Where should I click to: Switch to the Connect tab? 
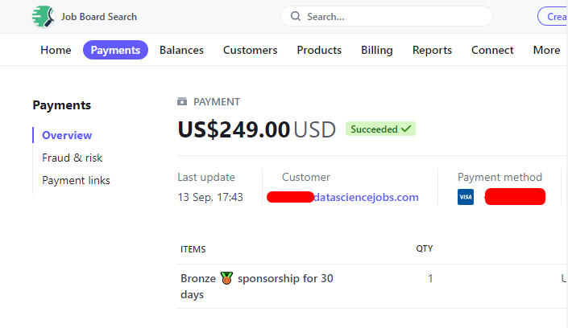pyautogui.click(x=492, y=50)
